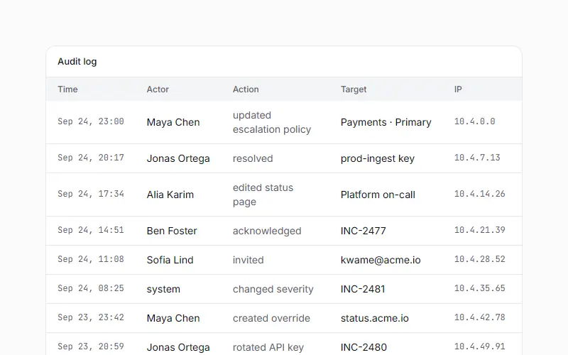Viewport: 568px width, 355px height.
Task: Click kwame@acme.io invited target
Action: coord(381,260)
